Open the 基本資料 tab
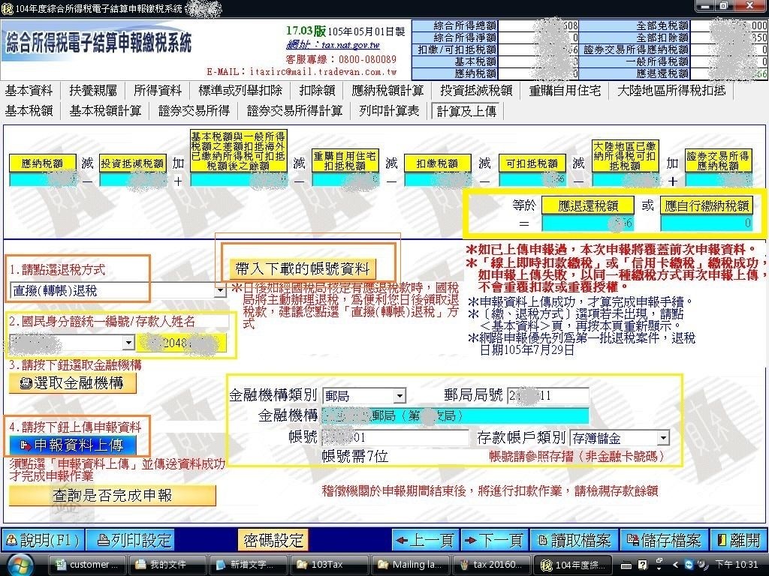Image resolution: width=769 pixels, height=576 pixels. pyautogui.click(x=29, y=91)
